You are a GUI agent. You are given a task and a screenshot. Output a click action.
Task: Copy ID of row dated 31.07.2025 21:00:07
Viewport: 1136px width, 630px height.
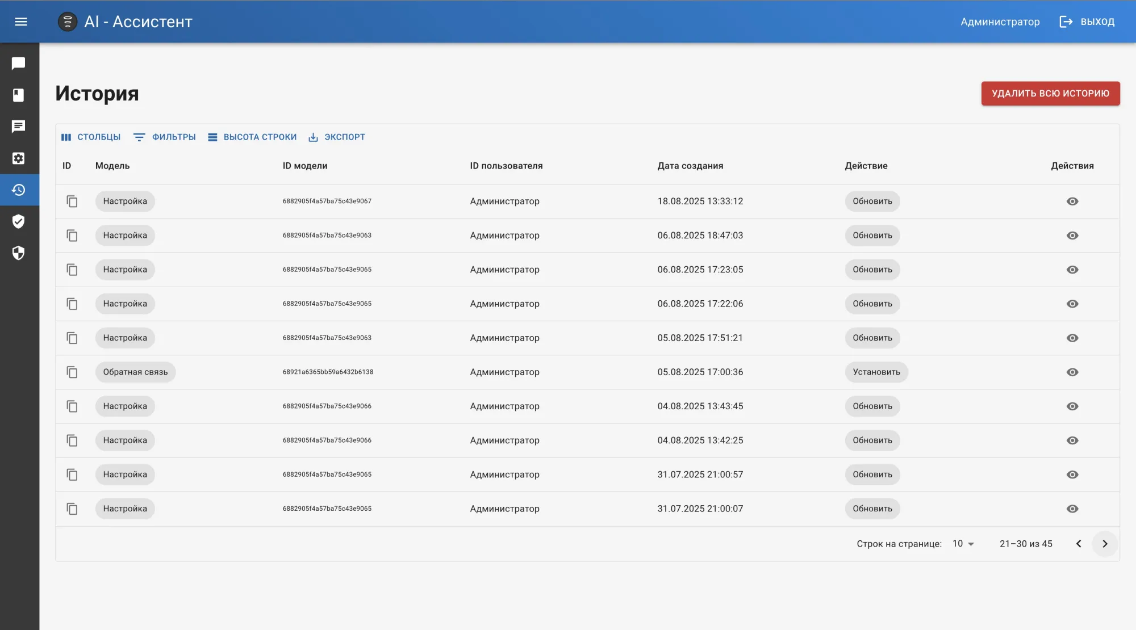(72, 509)
